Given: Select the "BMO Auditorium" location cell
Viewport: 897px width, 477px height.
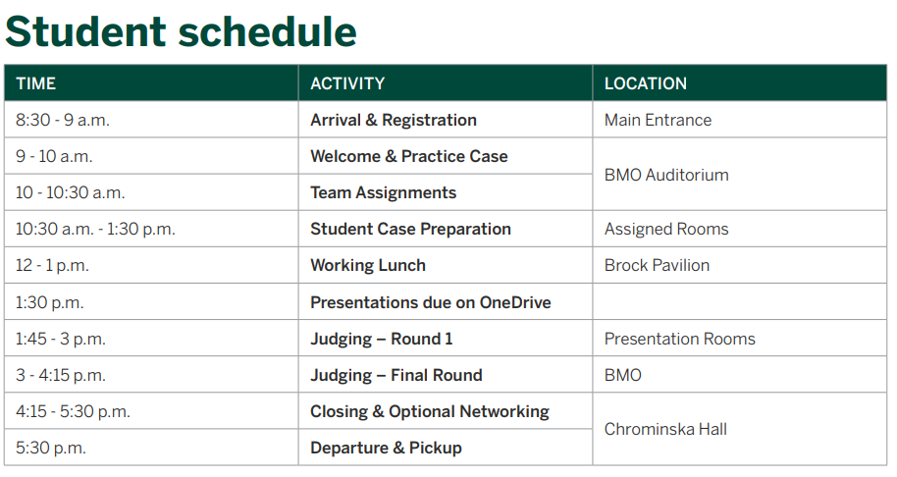Looking at the screenshot, I should [666, 175].
